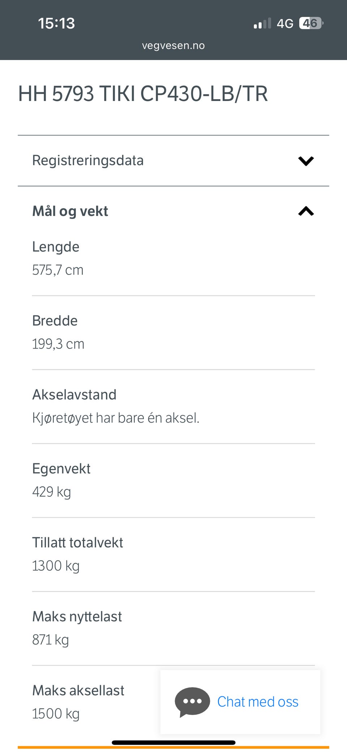Expand the Registreringsdata section chevron
347x752 pixels.
(306, 161)
